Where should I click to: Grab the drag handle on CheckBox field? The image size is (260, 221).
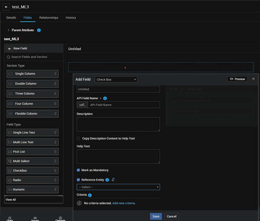pyautogui.click(x=55, y=170)
